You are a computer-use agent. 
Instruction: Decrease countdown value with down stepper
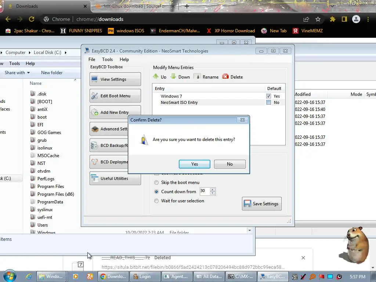click(213, 193)
